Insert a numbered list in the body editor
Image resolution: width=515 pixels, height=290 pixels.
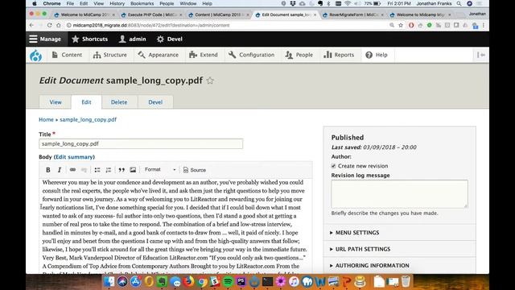(x=109, y=170)
